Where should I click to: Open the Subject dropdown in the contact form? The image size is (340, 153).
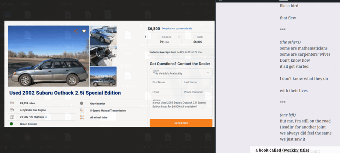point(181,72)
